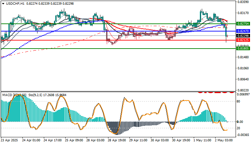Screen dimensions: 251x144
Task: Click the 20 level on oscillator scale
Action: (238, 128)
